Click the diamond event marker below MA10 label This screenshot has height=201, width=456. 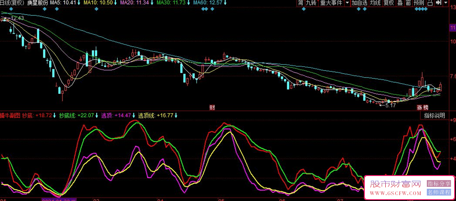pyautogui.click(x=96, y=9)
